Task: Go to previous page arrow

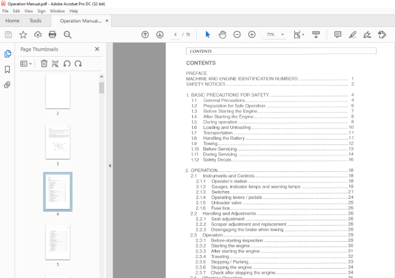Action: click(x=145, y=34)
